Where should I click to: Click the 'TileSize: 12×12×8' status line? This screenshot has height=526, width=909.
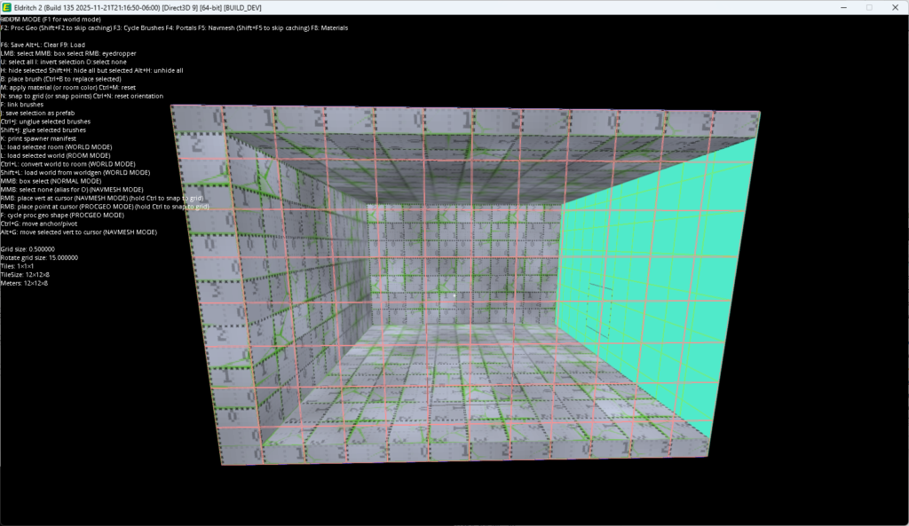coord(25,275)
